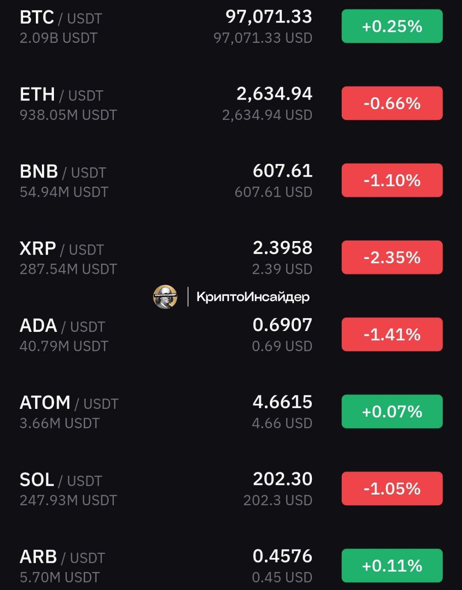Click the SOL -1.05% change badge
462x590 pixels.
pos(392,488)
